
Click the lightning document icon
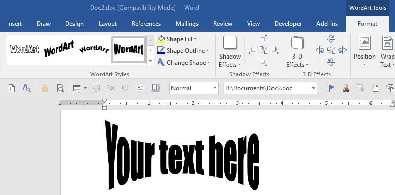pyautogui.click(x=375, y=88)
